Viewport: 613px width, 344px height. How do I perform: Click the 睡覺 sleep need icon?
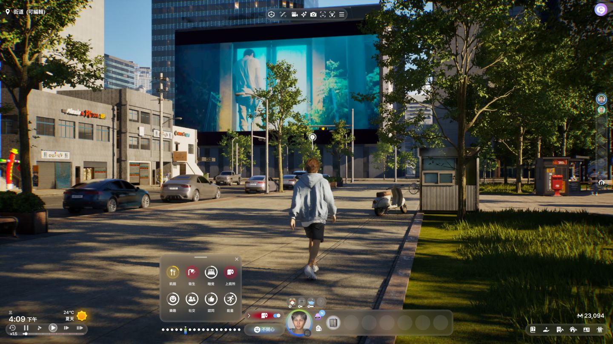(211, 272)
